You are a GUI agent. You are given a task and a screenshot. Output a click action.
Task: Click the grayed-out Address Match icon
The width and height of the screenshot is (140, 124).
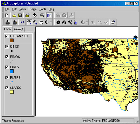pyautogui.click(x=93, y=22)
